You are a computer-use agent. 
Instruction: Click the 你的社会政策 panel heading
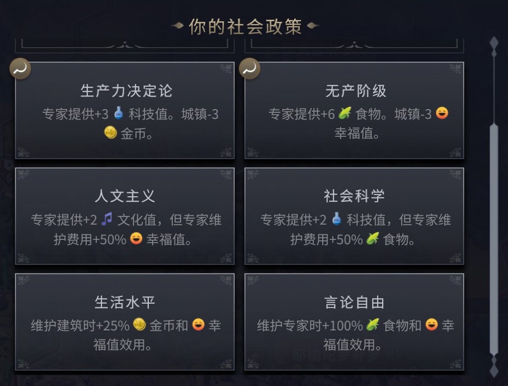(245, 26)
